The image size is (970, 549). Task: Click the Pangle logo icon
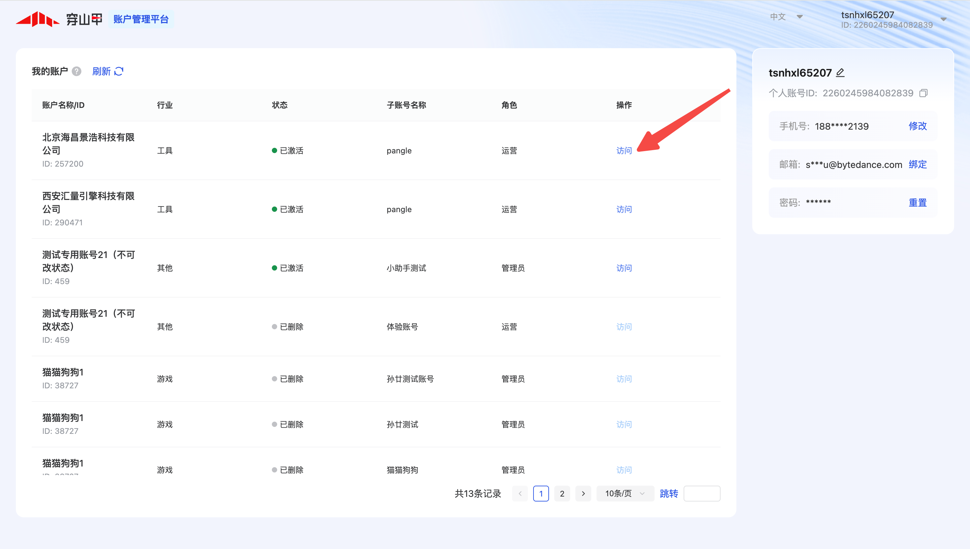point(38,19)
